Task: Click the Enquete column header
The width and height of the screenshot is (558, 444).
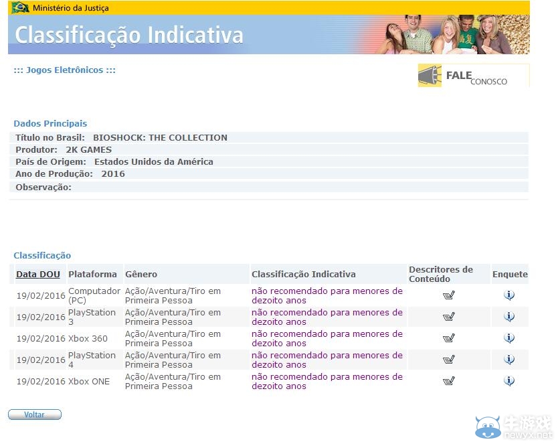Action: pos(510,274)
